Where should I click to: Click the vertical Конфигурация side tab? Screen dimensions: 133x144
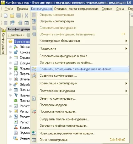3,41
